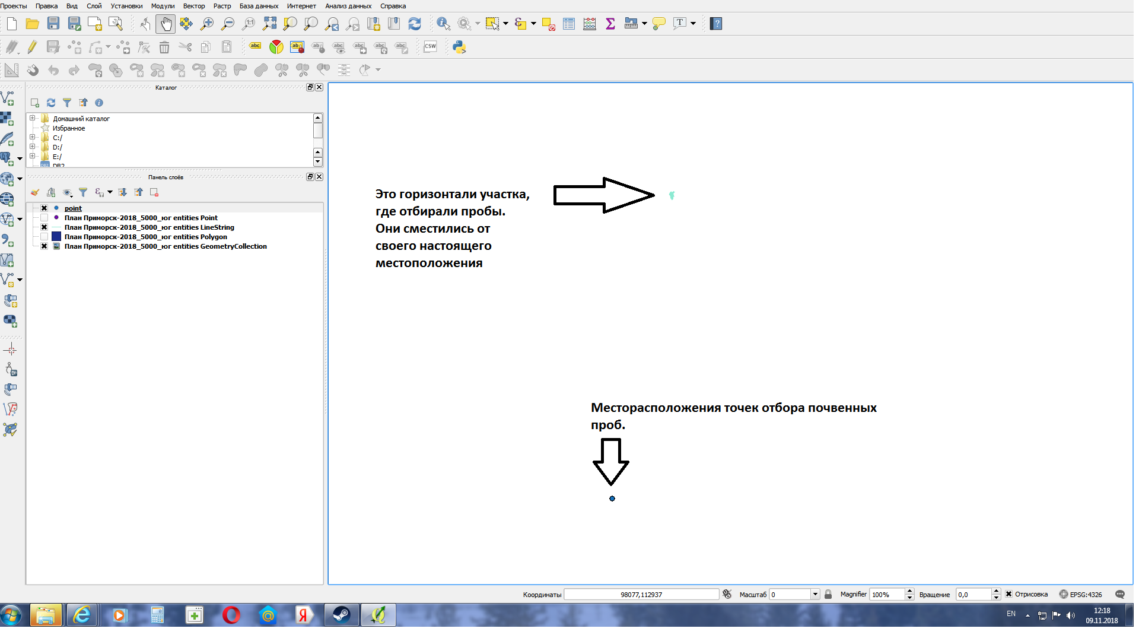Click the Refresh map icon
This screenshot has height=641, width=1139.
pyautogui.click(x=415, y=24)
